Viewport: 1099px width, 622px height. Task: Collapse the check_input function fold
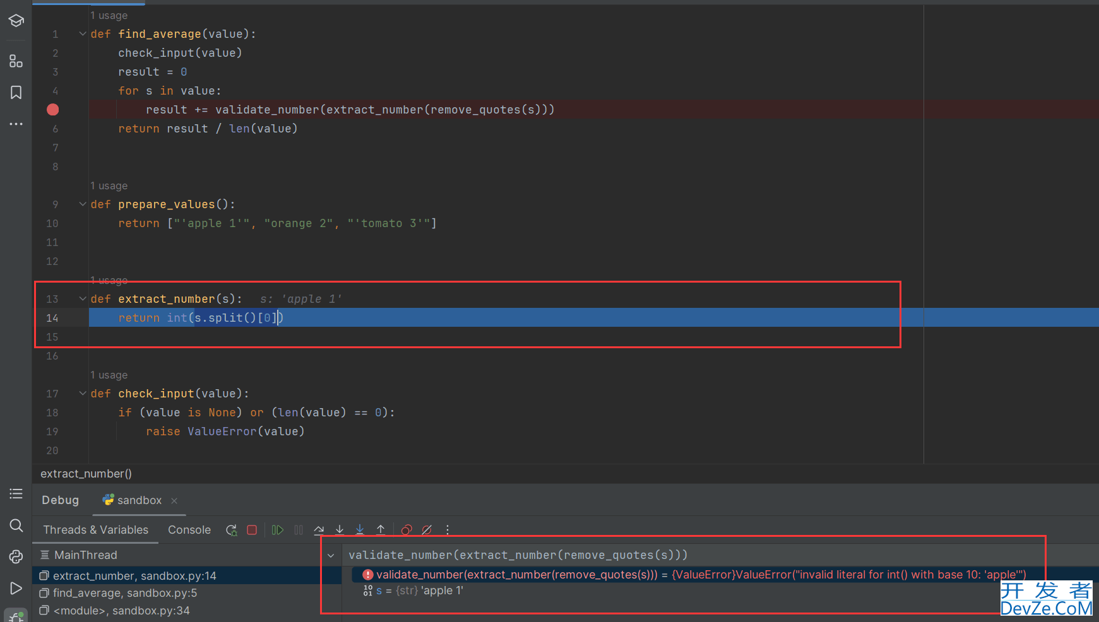click(83, 394)
